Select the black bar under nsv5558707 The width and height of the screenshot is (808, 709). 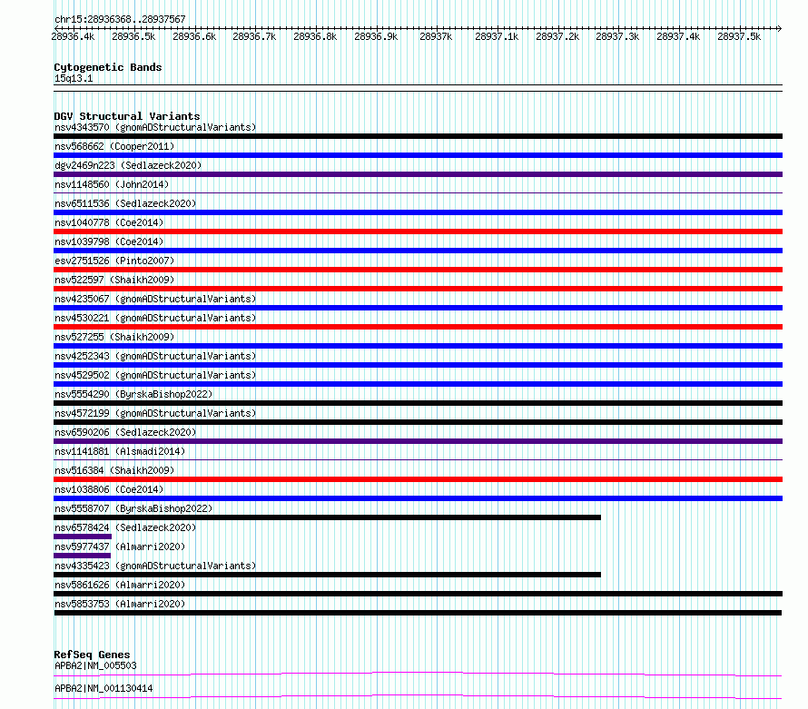point(327,517)
